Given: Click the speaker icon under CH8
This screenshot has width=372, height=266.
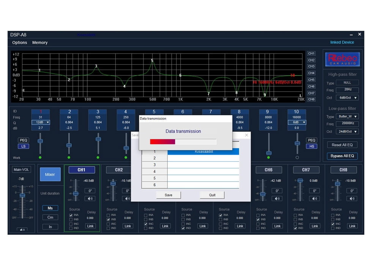Looking at the screenshot, I should click(352, 198).
